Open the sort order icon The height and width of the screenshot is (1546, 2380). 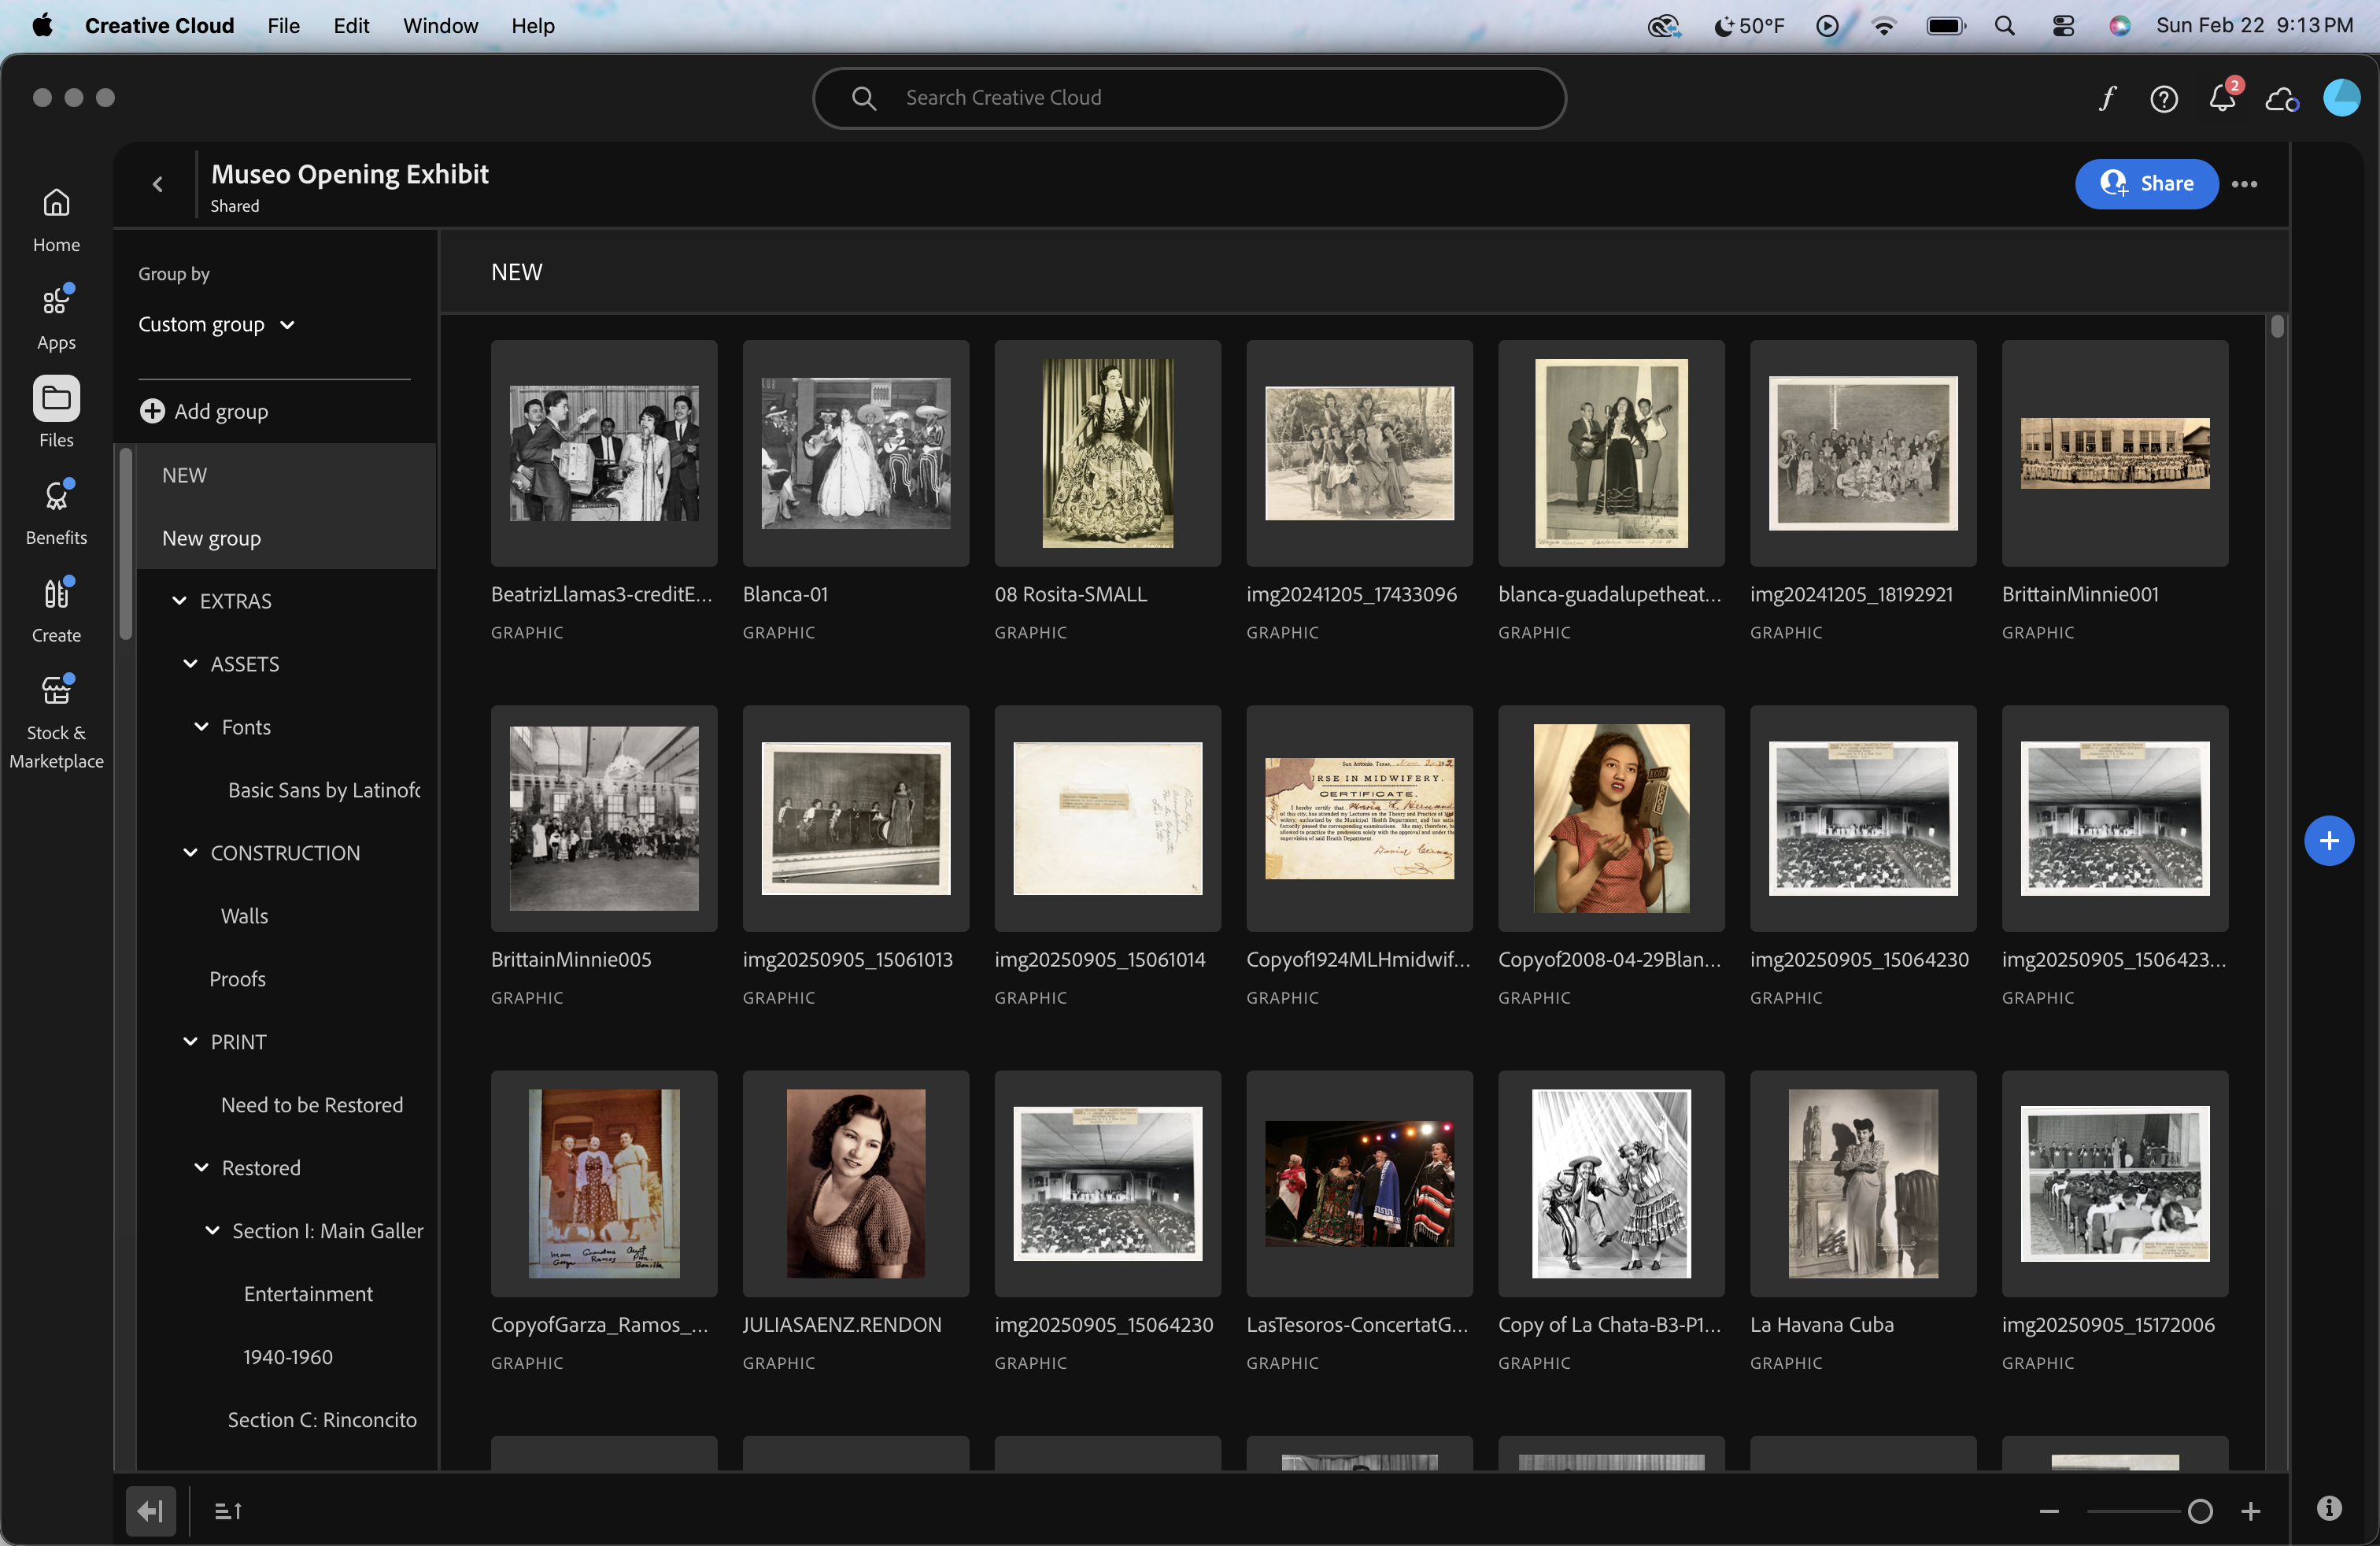[x=228, y=1510]
